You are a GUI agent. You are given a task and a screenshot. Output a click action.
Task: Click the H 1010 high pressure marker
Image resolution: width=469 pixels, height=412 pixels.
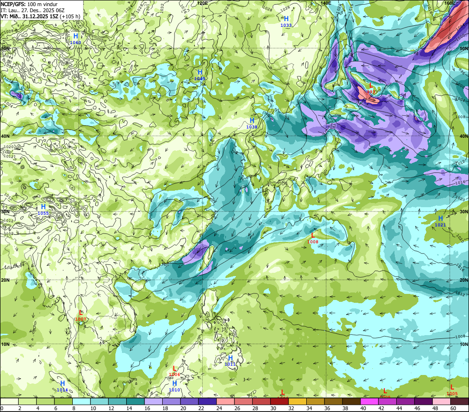(x=174, y=386)
